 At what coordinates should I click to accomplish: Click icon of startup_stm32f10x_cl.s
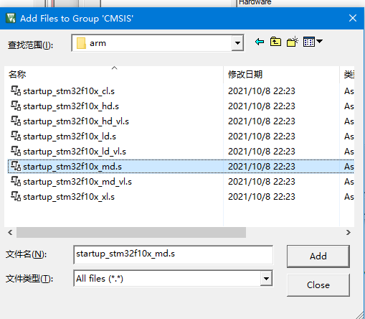pos(16,91)
